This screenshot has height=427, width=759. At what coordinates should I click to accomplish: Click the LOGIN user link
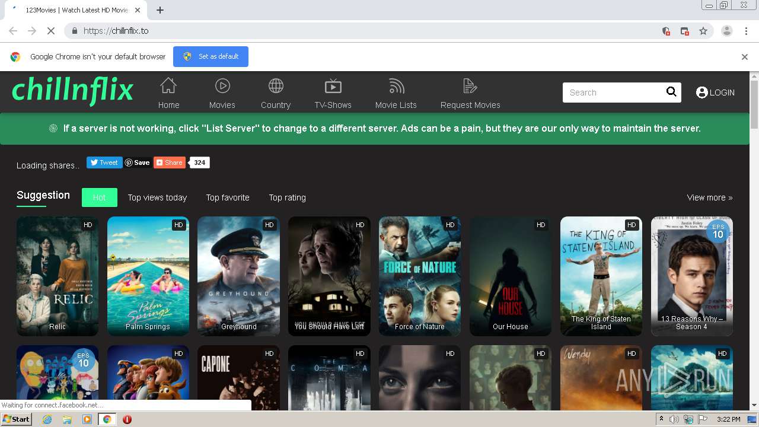715,93
